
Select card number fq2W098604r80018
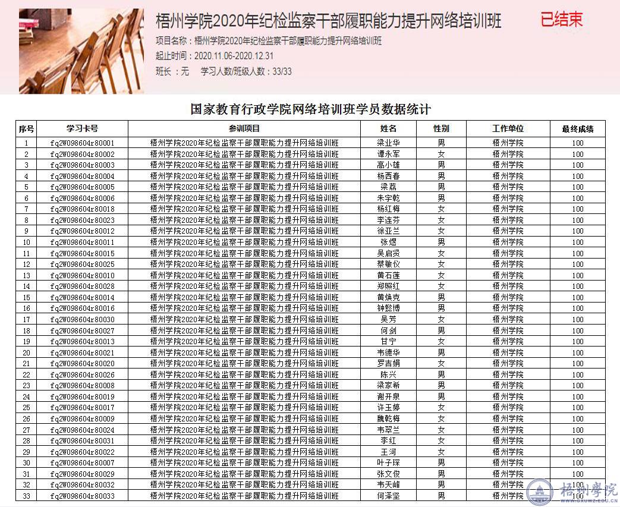pyautogui.click(x=83, y=209)
